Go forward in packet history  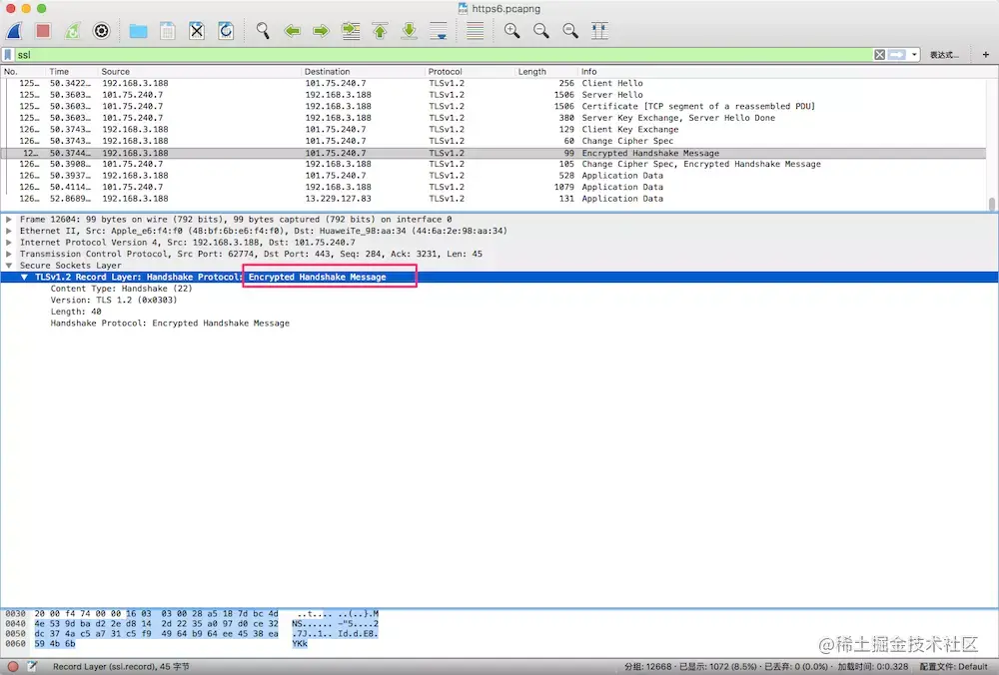click(x=321, y=31)
